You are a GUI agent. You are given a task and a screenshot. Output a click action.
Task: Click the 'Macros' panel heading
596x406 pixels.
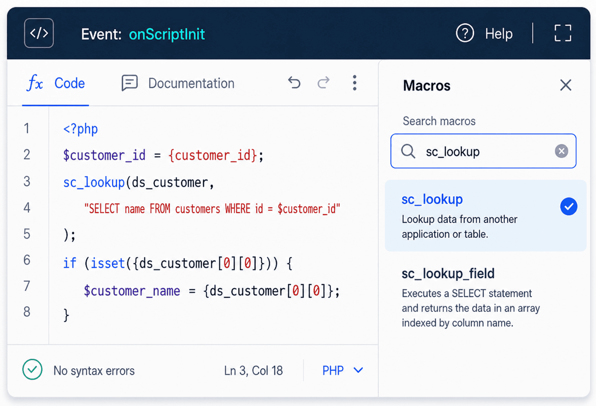(426, 86)
